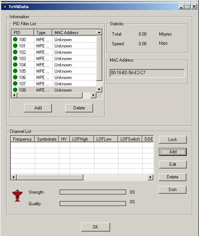
Task: Lock the selected channel with Lock button
Action: tap(173, 140)
